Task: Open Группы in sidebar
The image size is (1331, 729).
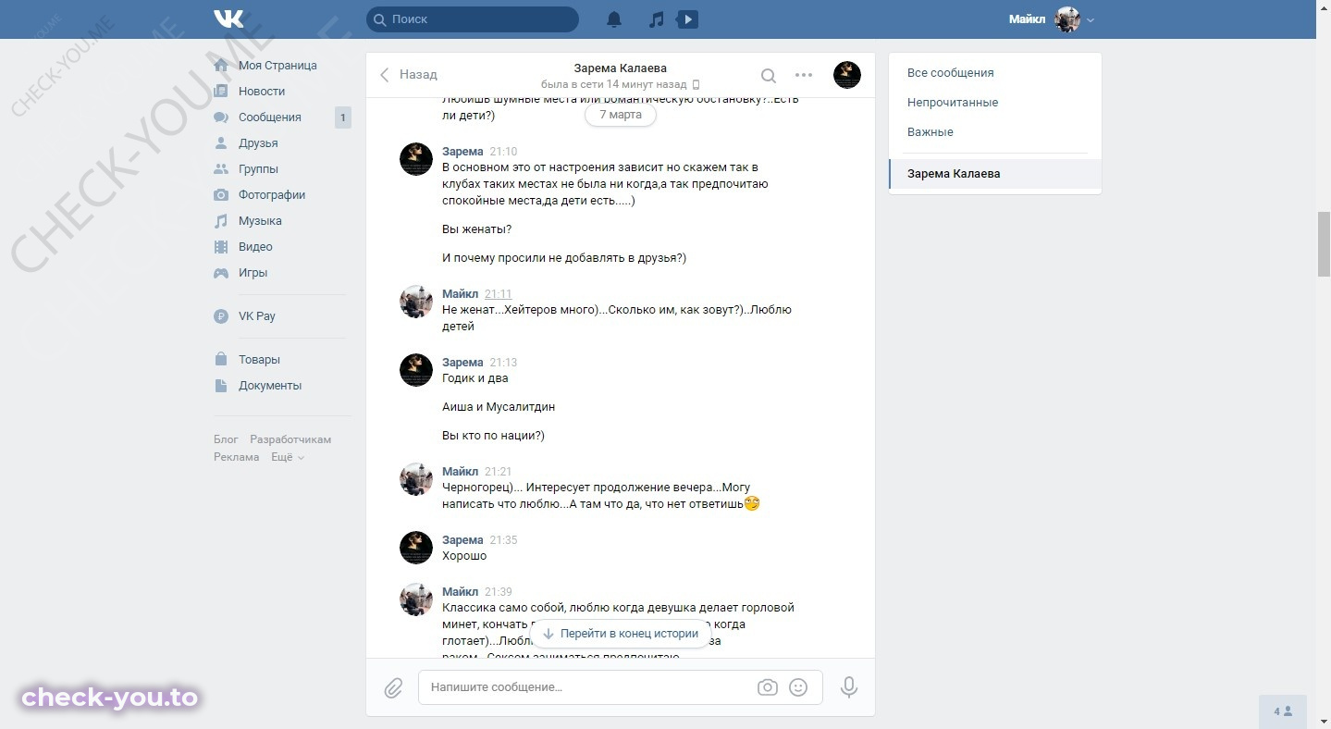Action: [258, 169]
